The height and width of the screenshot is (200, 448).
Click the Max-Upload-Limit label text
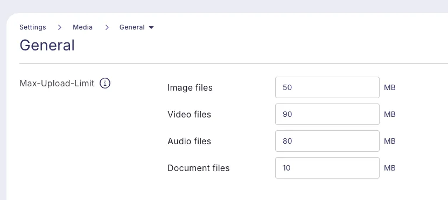[x=57, y=83]
